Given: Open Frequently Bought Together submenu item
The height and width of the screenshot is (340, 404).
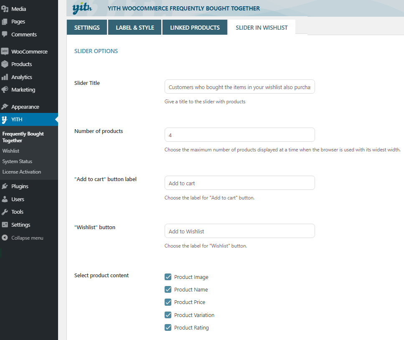Looking at the screenshot, I should click(x=23, y=137).
